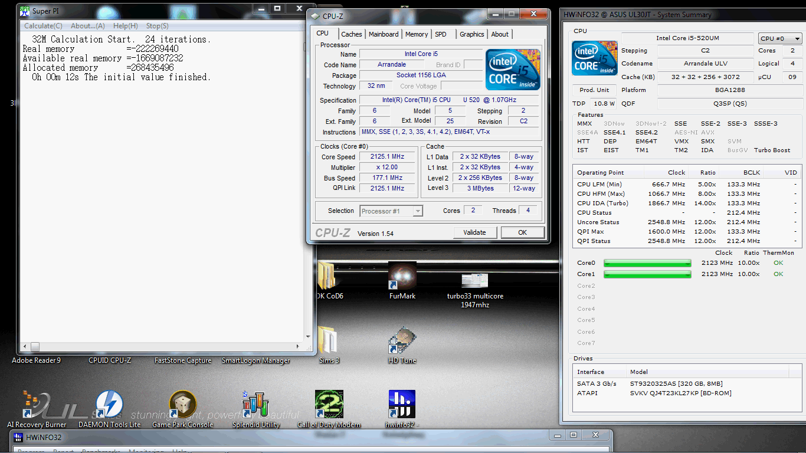
Task: Click the CPU-Z Name field "Intel Core i5"
Action: [x=421, y=54]
